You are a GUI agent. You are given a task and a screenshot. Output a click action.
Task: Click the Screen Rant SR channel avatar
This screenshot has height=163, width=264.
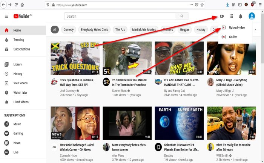click(106, 82)
